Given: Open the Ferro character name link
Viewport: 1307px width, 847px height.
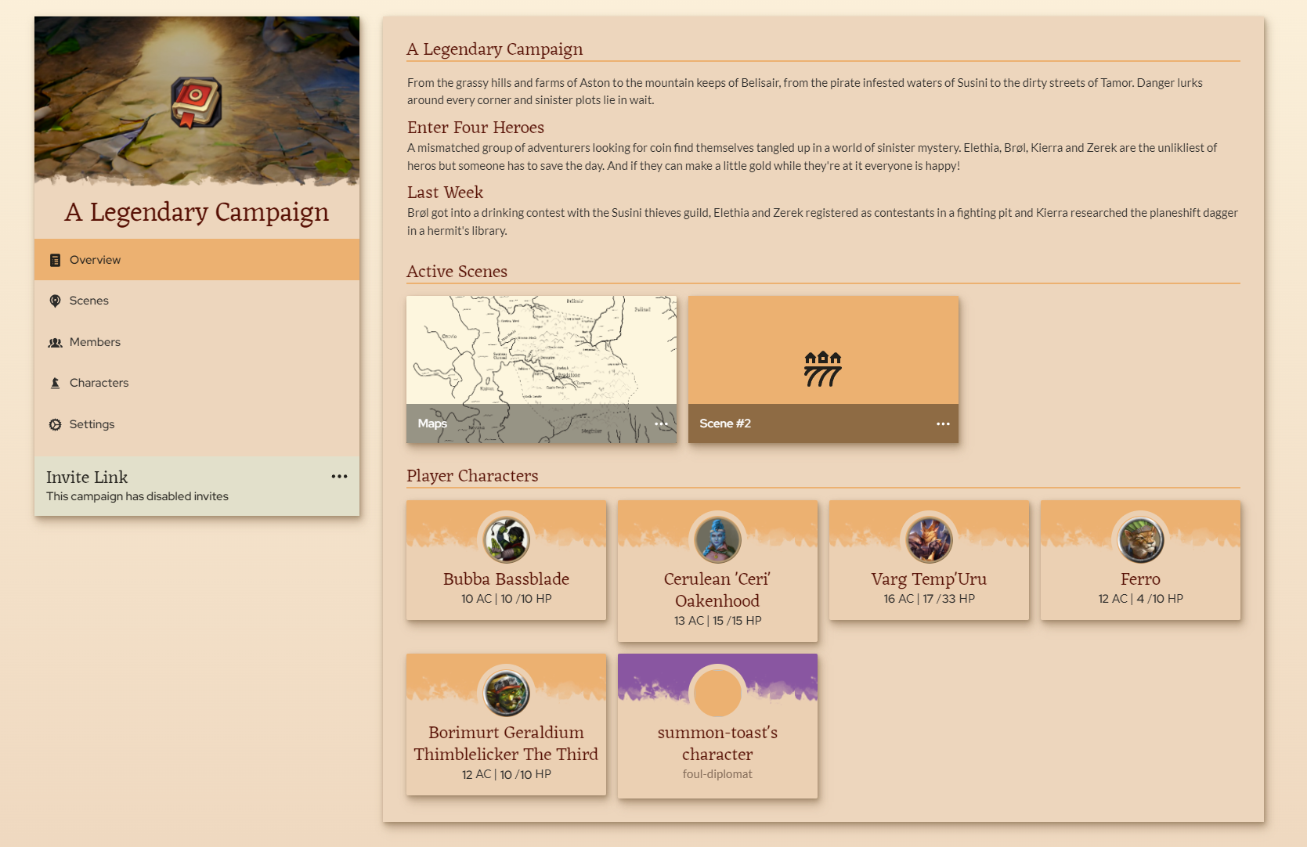Looking at the screenshot, I should coord(1140,579).
